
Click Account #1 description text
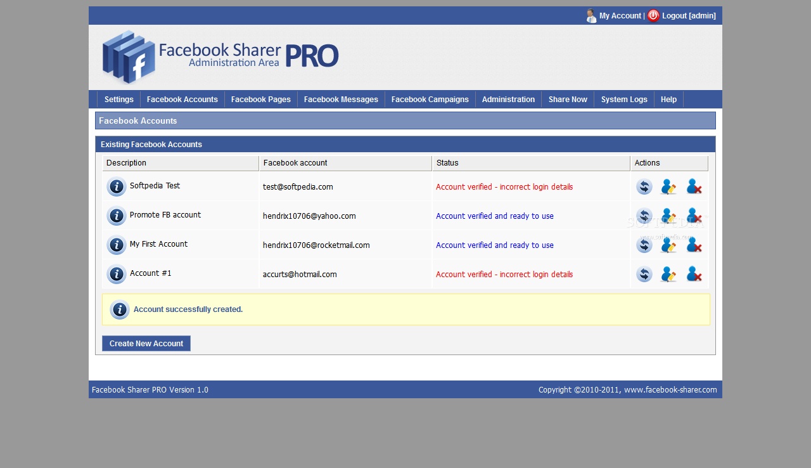tap(150, 273)
